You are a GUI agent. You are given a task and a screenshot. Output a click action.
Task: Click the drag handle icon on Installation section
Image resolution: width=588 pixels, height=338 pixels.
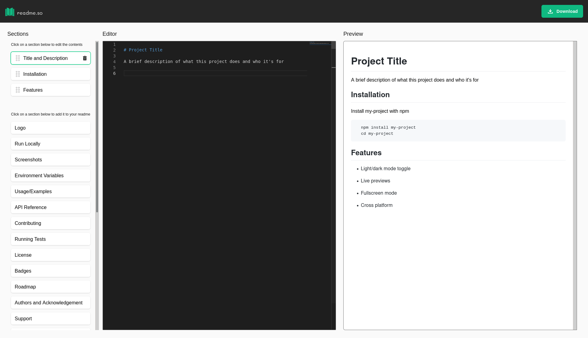(x=18, y=74)
